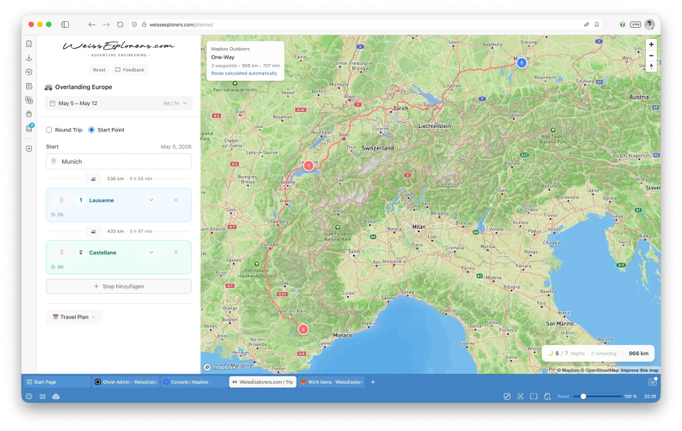Image resolution: width=682 pixels, height=431 pixels.
Task: Click waypoint marker 1 at Lausanne on the map
Action: pyautogui.click(x=309, y=166)
